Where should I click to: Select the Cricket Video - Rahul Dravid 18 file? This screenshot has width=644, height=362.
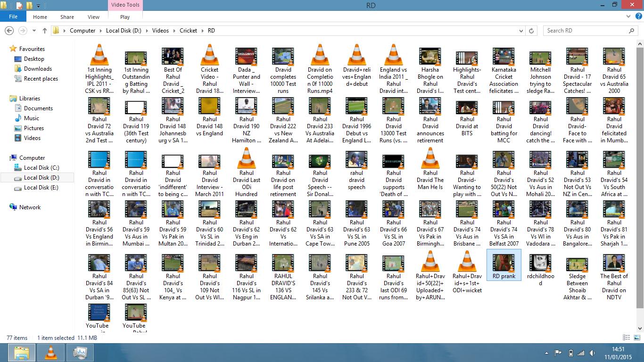[210, 69]
